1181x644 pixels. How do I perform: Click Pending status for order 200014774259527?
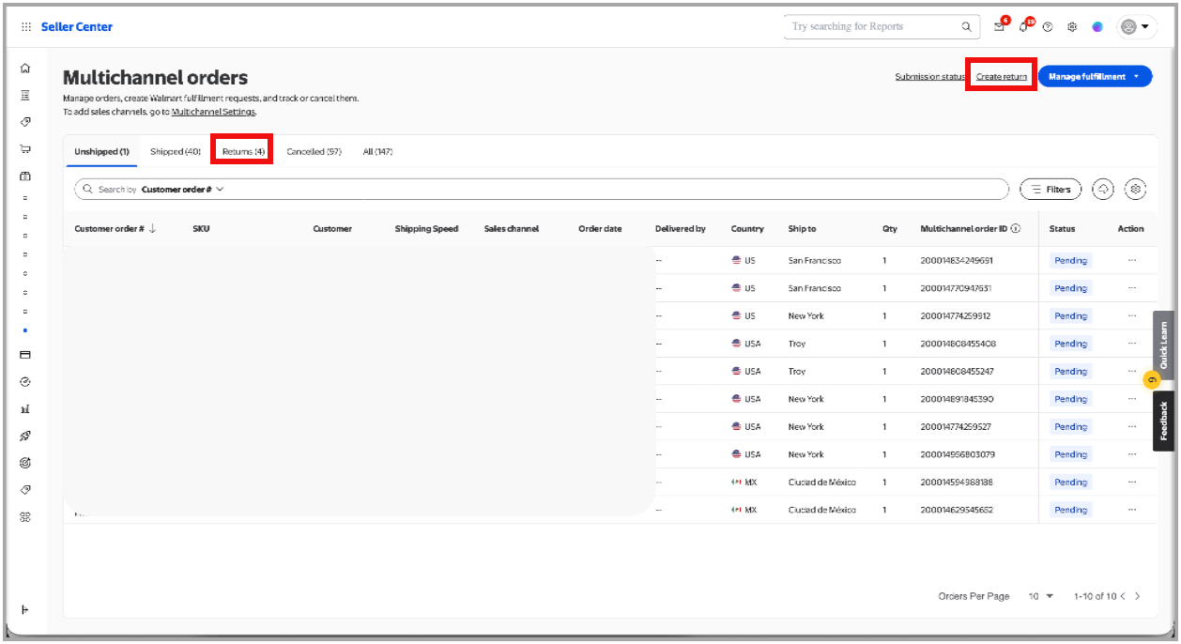1070,427
